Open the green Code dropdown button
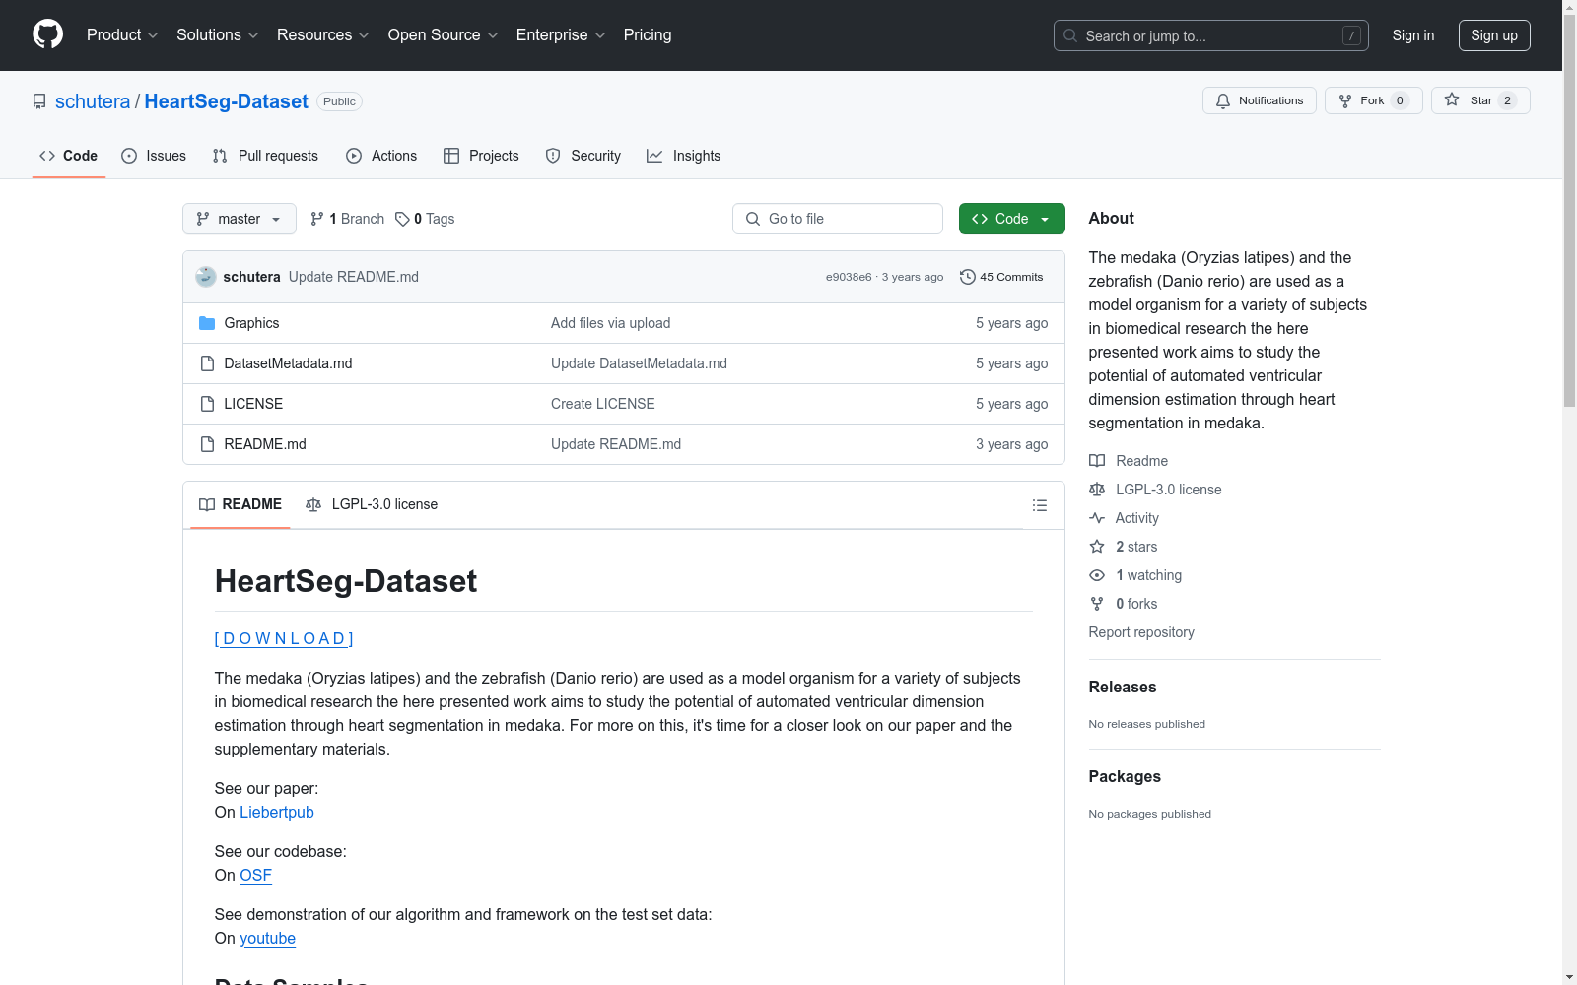The width and height of the screenshot is (1577, 985). 1012,219
